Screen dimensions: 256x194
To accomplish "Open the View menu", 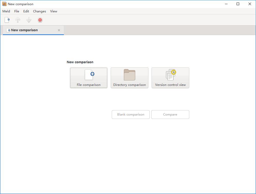I will point(54,11).
